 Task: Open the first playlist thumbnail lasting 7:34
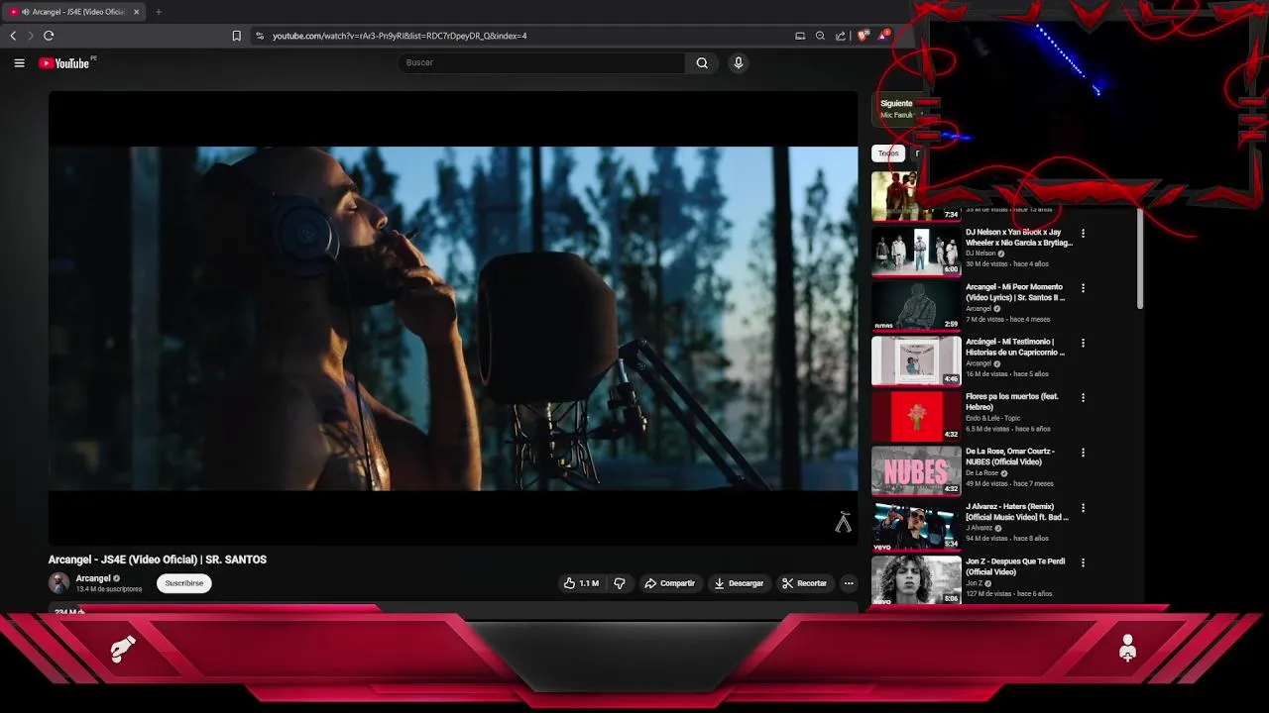pyautogui.click(x=916, y=196)
